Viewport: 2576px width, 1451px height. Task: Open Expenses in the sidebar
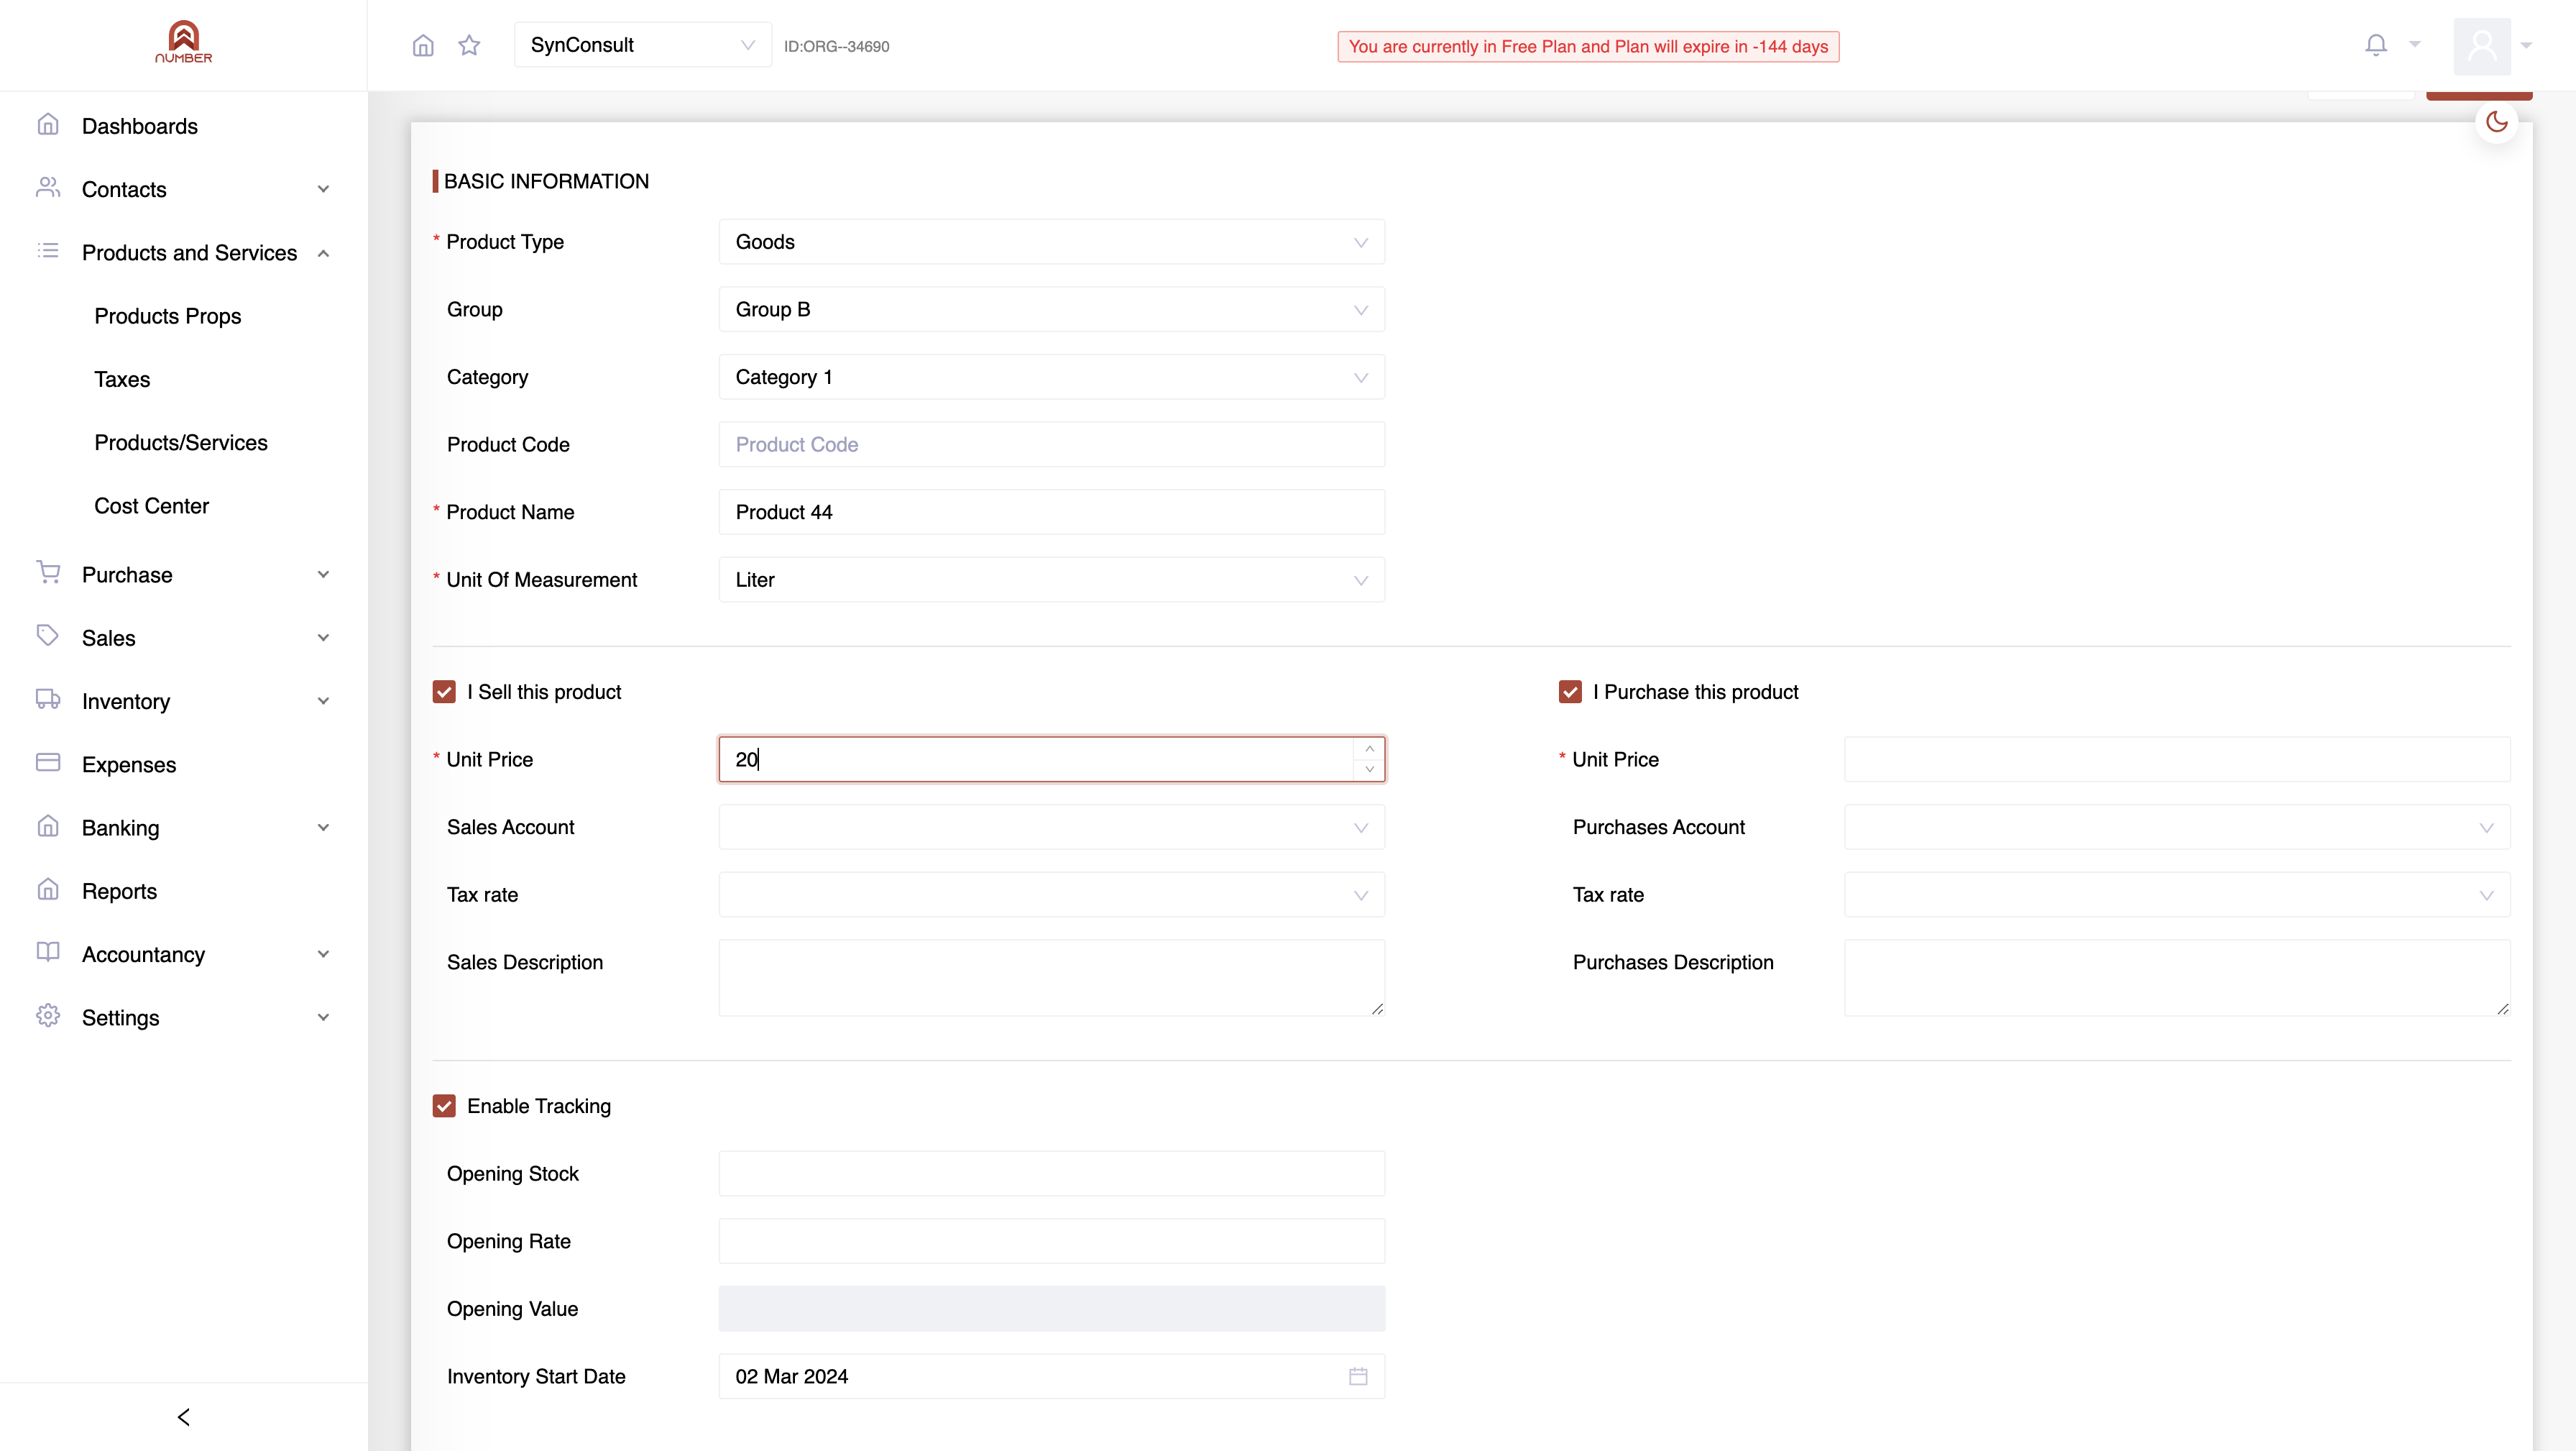[184, 764]
